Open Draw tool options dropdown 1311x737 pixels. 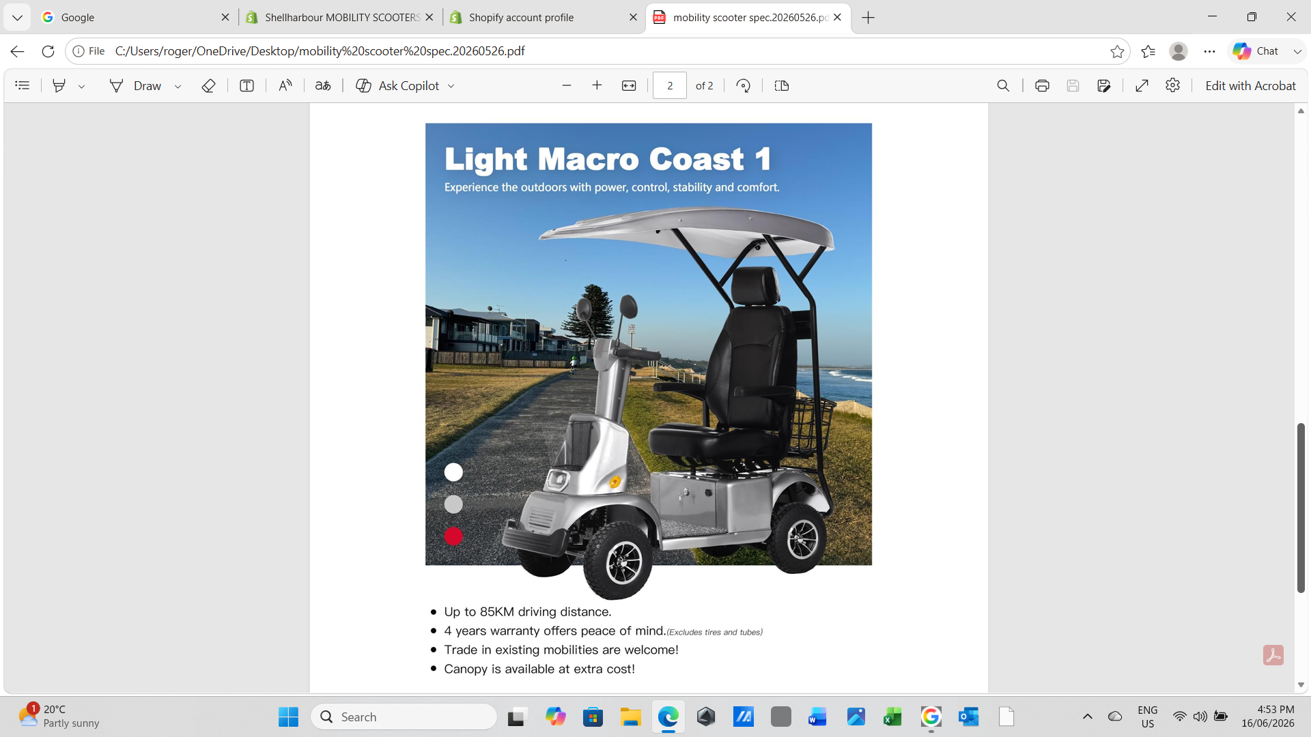178,86
